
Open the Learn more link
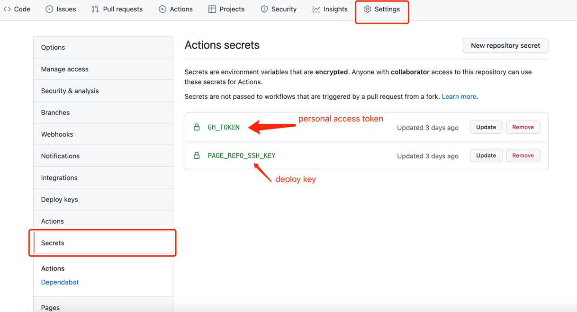(x=459, y=96)
